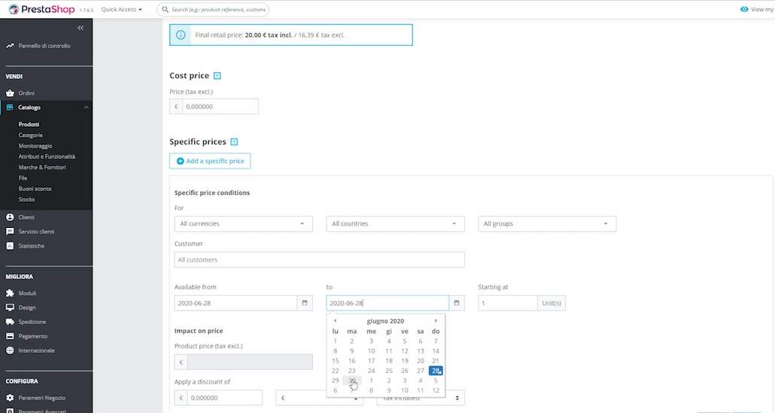Open the All countries dropdown
Image resolution: width=775 pixels, height=413 pixels.
click(x=395, y=224)
